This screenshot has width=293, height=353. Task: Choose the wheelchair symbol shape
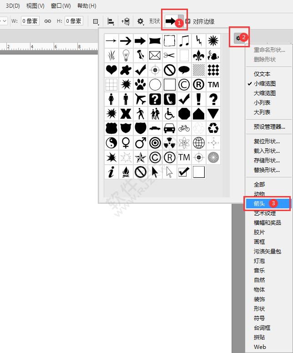(169, 114)
